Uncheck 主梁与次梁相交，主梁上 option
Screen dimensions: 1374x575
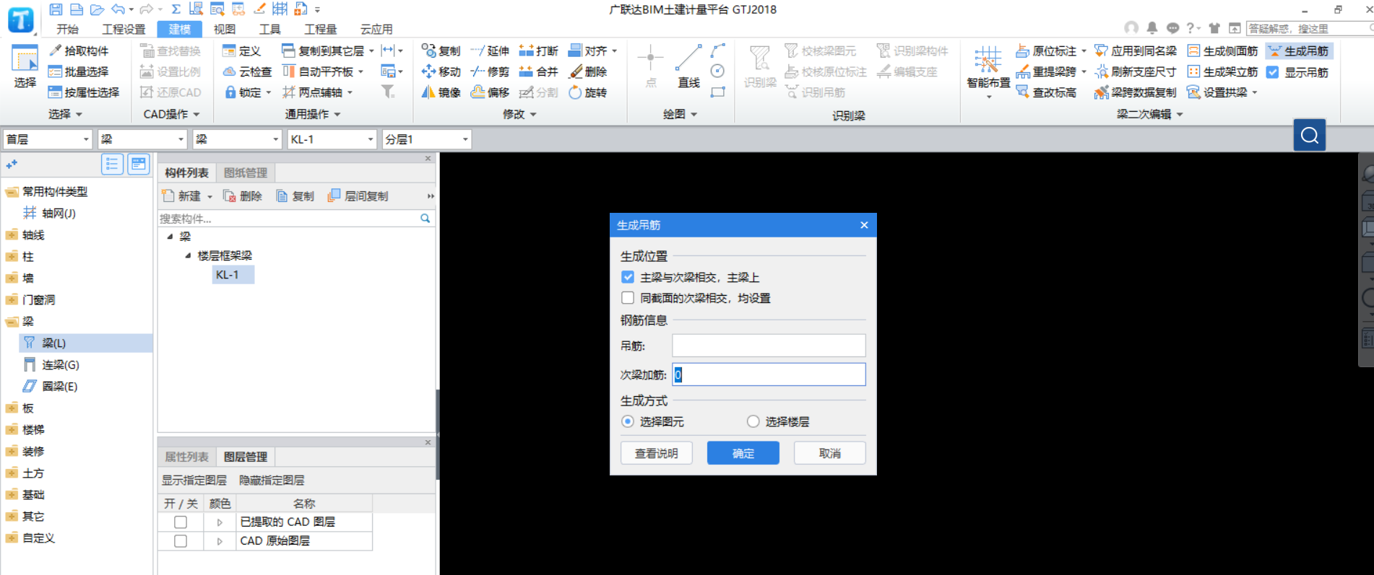point(628,277)
